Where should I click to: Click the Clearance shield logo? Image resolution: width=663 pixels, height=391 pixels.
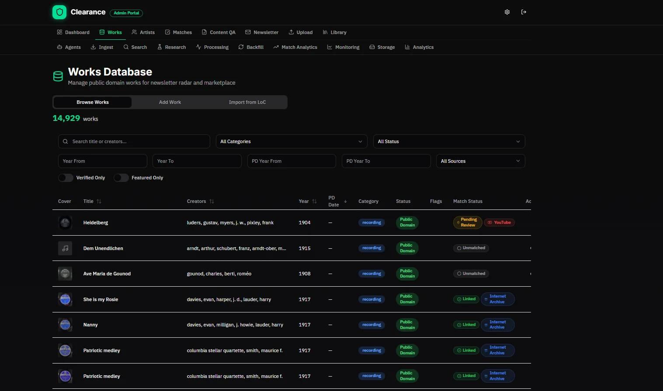(x=59, y=12)
